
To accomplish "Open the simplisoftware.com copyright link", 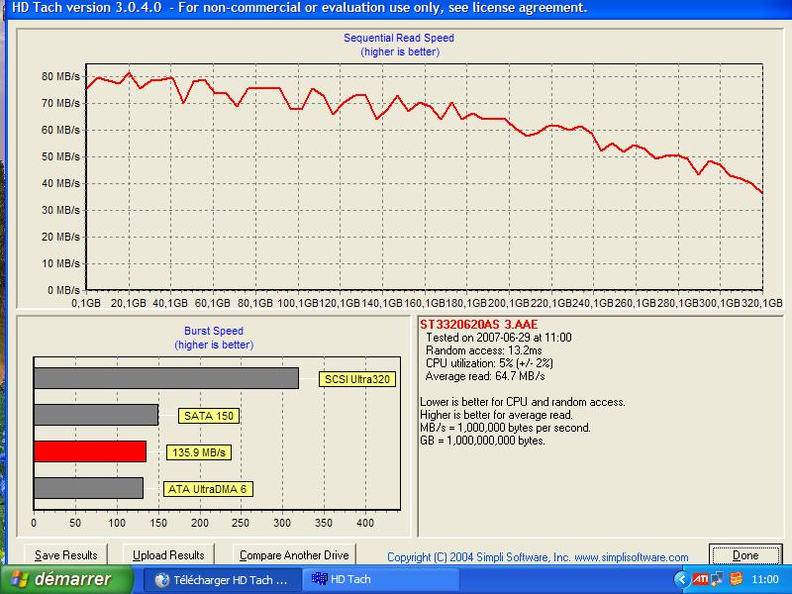I will tap(538, 557).
